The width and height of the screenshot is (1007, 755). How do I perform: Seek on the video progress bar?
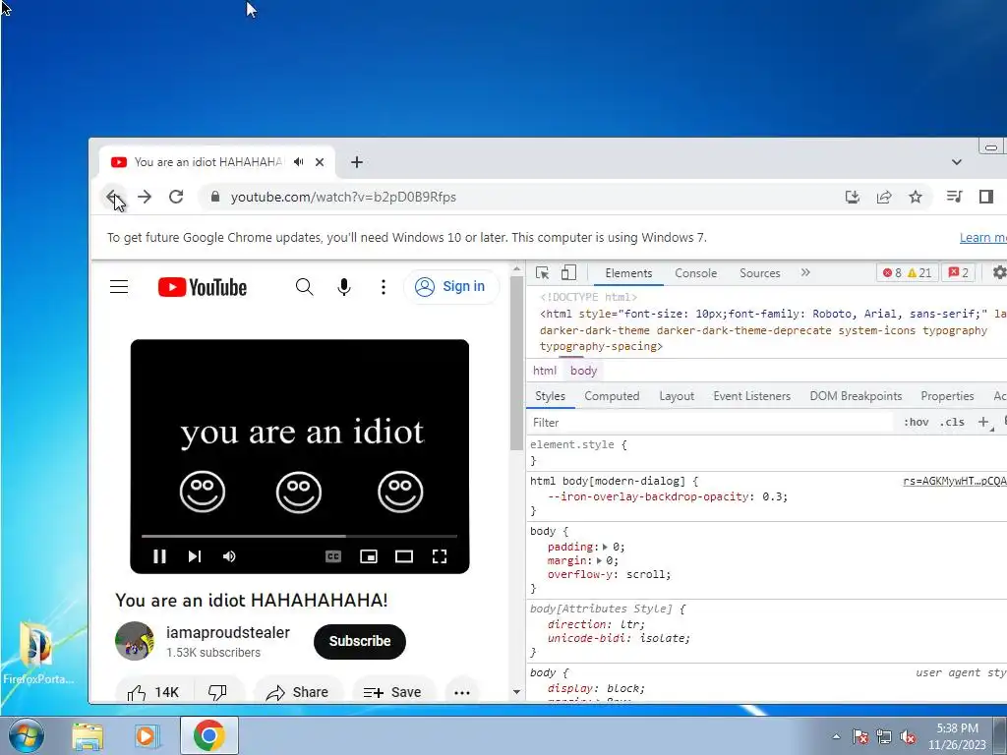click(x=299, y=536)
